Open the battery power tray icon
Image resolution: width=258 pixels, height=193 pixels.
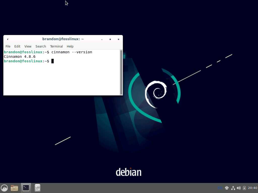[244, 188]
